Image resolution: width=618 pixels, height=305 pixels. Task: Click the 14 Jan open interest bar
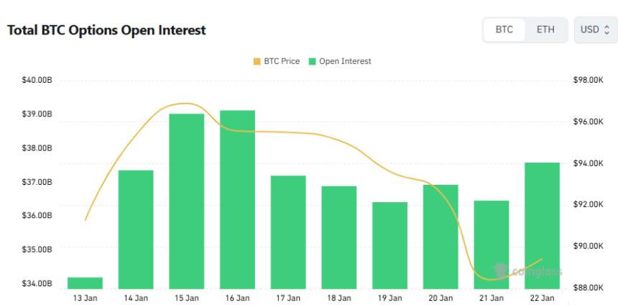pyautogui.click(x=136, y=229)
